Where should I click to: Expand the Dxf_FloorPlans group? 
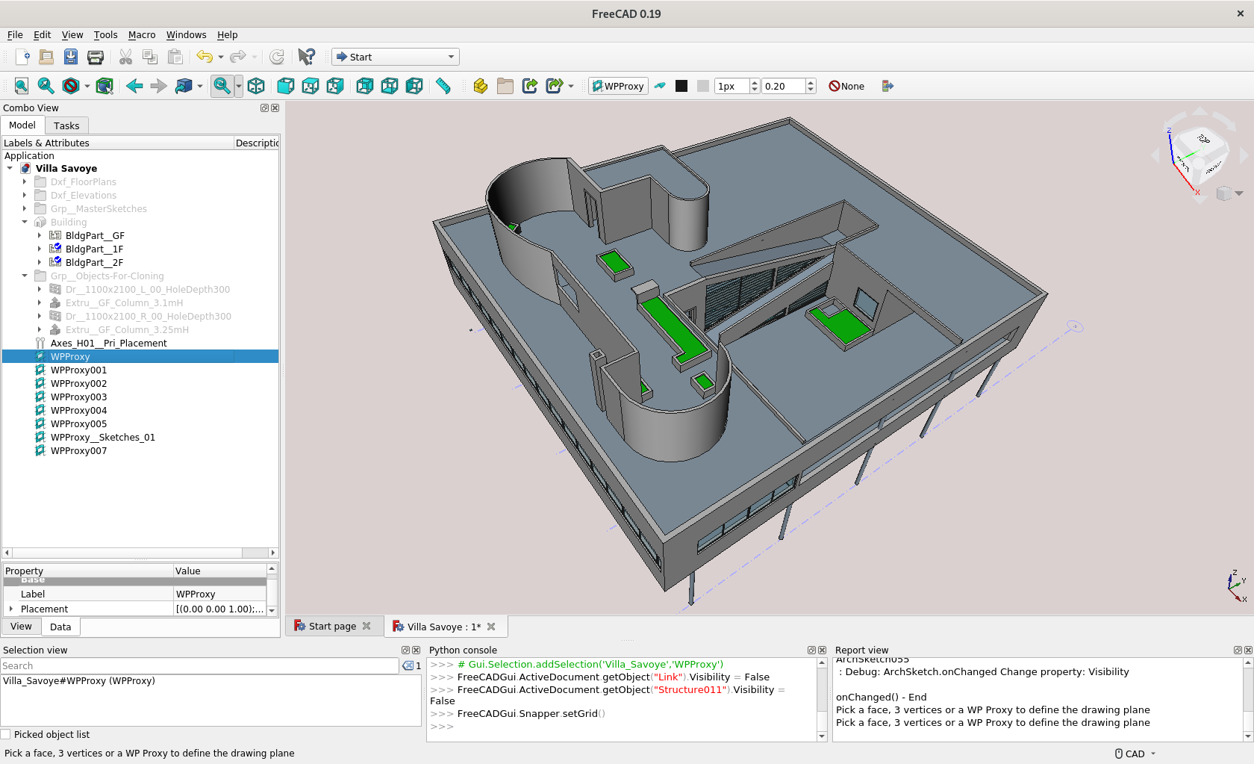click(25, 182)
